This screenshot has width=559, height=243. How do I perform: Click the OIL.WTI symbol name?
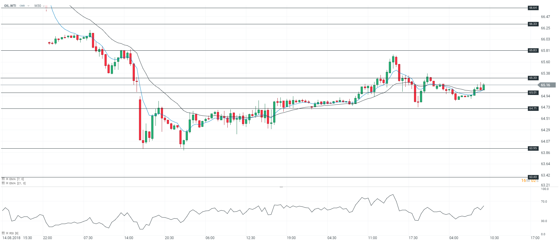(10, 6)
